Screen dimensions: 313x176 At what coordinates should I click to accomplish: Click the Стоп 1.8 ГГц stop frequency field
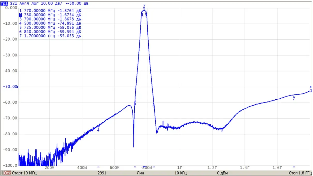point(300,173)
